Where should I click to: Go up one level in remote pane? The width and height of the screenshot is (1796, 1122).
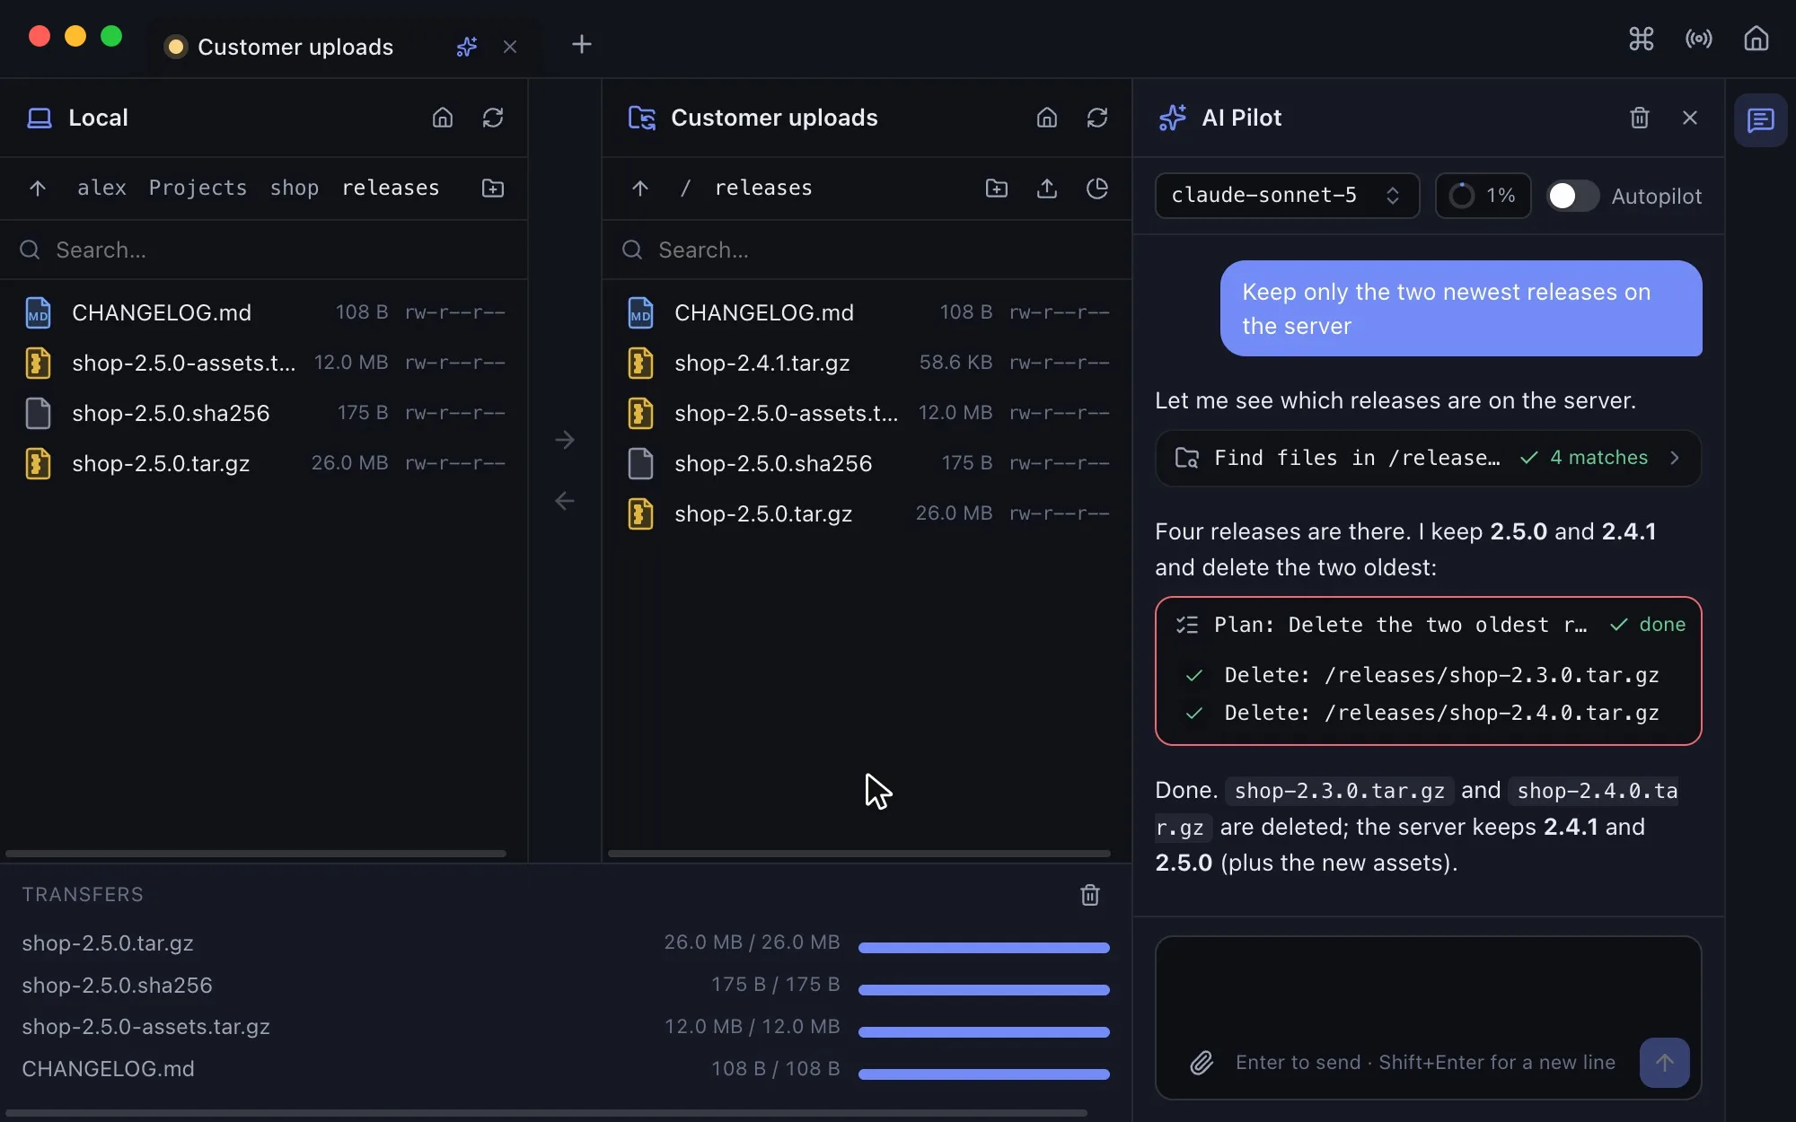(640, 188)
